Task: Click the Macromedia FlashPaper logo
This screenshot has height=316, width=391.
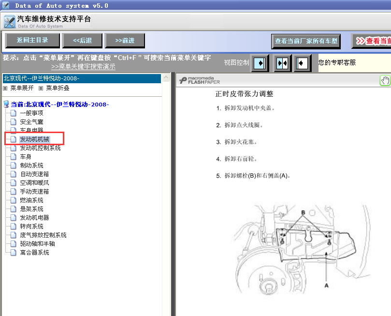Action: [200, 80]
